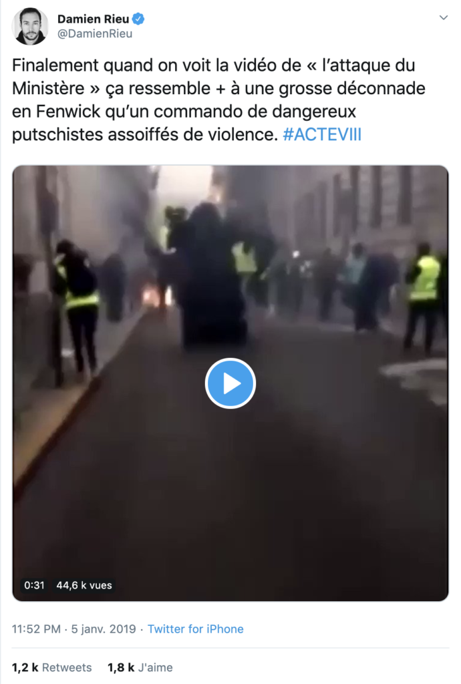Play the embedded tweet video
Image resolution: width=461 pixels, height=684 pixels.
click(x=230, y=383)
